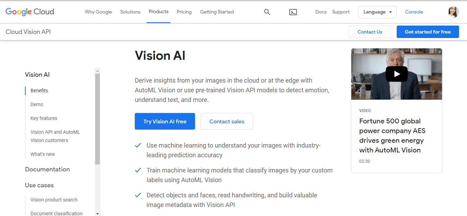Play the AES AutoML Vision video
Screen dimensions: 467x216
397,74
